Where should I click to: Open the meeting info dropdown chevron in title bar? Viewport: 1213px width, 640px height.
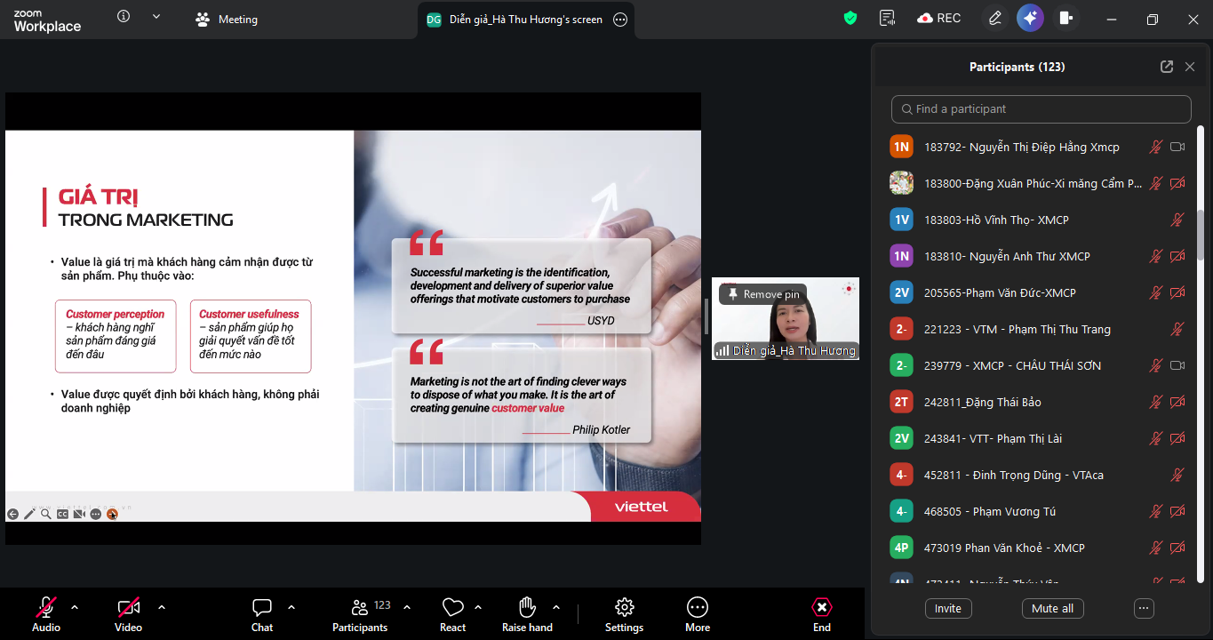pos(156,16)
